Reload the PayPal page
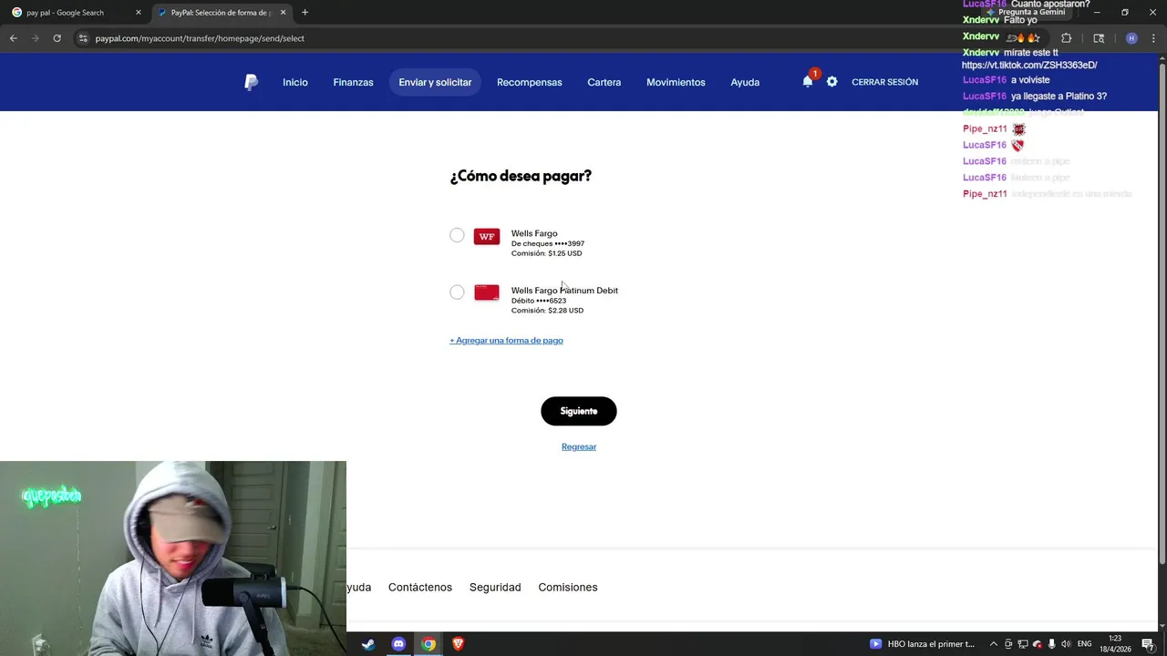Viewport: 1167px width, 656px height. point(57,38)
